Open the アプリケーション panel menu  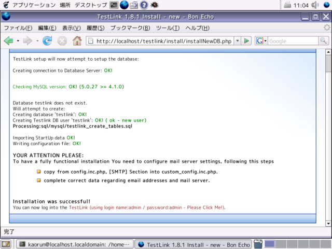34,5
